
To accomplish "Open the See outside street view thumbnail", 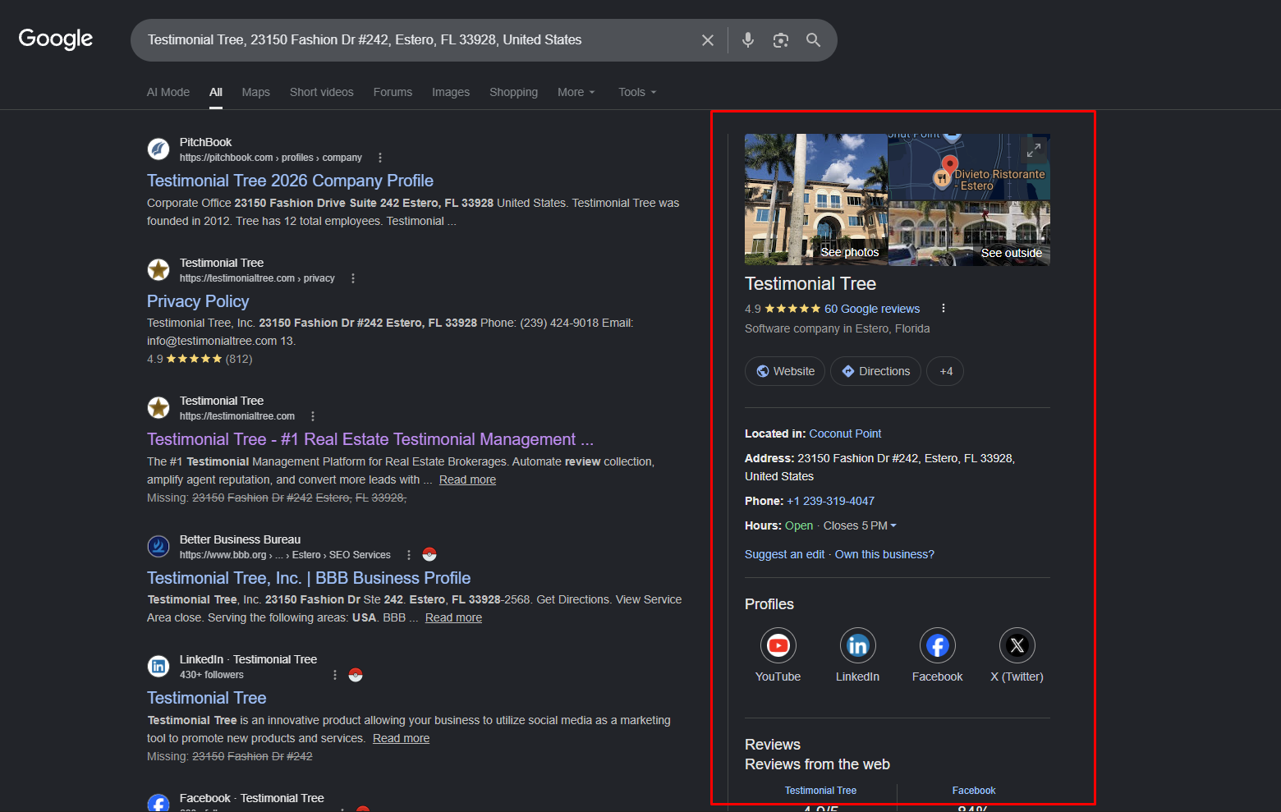I will pyautogui.click(x=969, y=233).
